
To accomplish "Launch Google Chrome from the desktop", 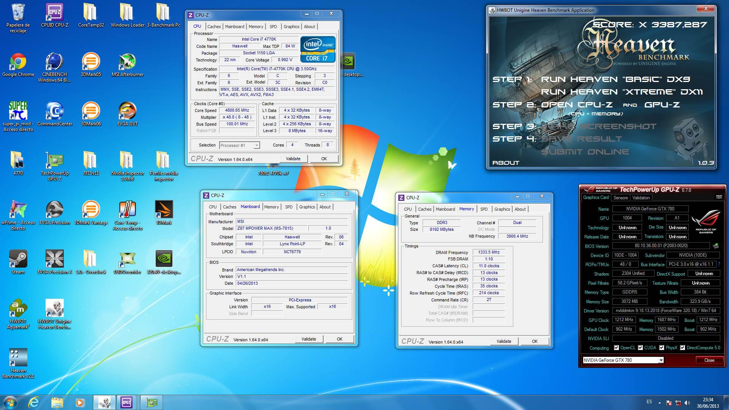I will coord(18,65).
